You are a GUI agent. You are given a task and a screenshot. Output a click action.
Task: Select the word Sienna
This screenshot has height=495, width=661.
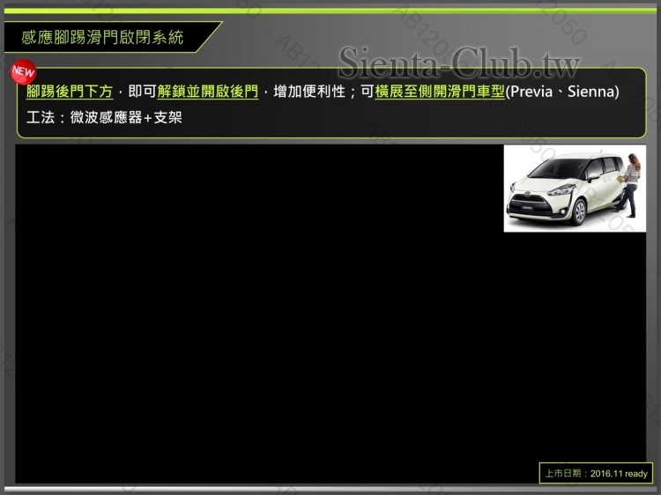click(x=590, y=92)
